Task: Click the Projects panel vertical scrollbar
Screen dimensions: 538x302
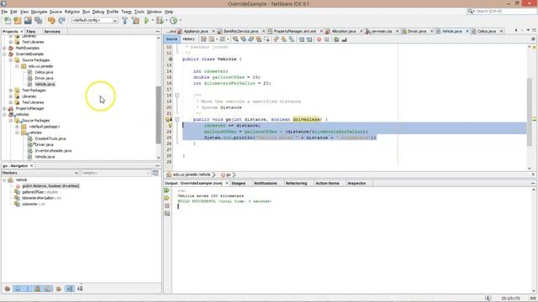Action: click(x=158, y=115)
